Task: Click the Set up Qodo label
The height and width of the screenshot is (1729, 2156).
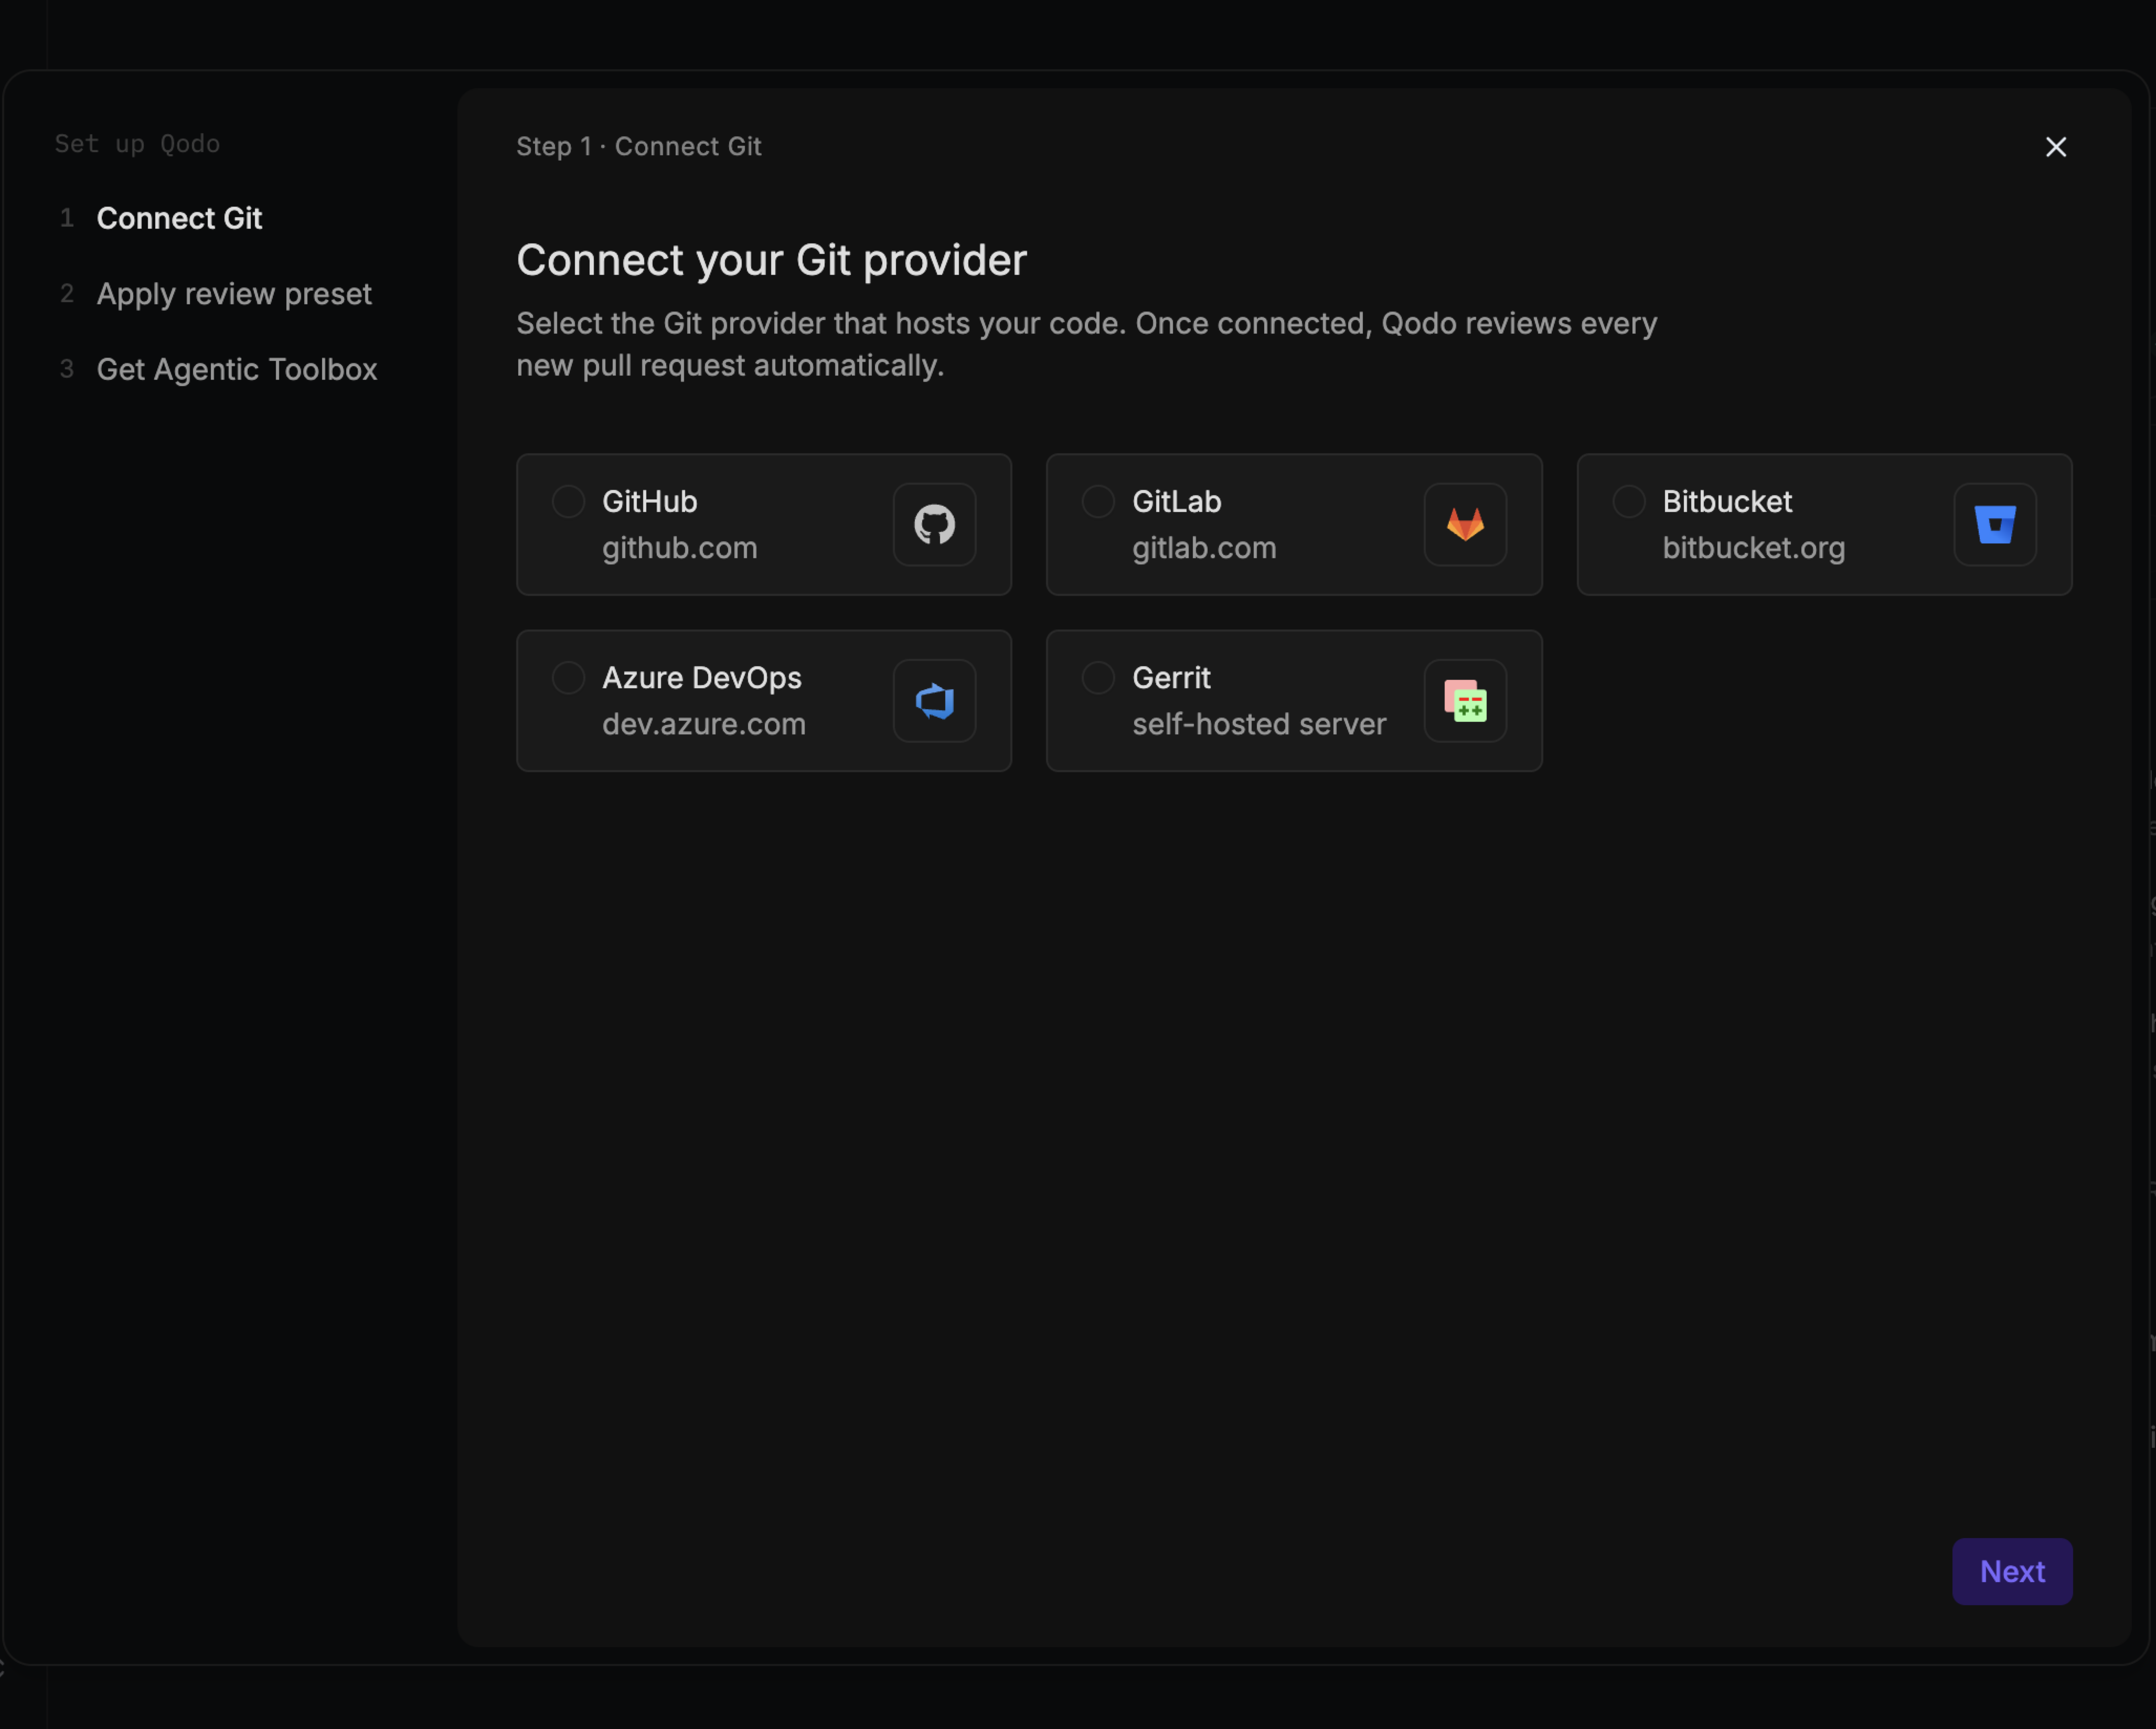Action: point(137,144)
